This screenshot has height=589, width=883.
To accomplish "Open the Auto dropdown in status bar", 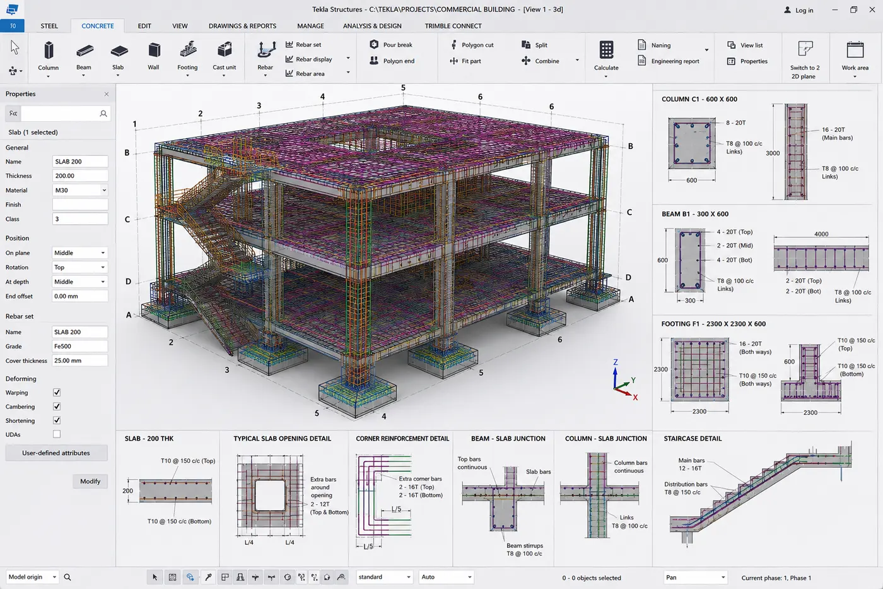I will 447,577.
